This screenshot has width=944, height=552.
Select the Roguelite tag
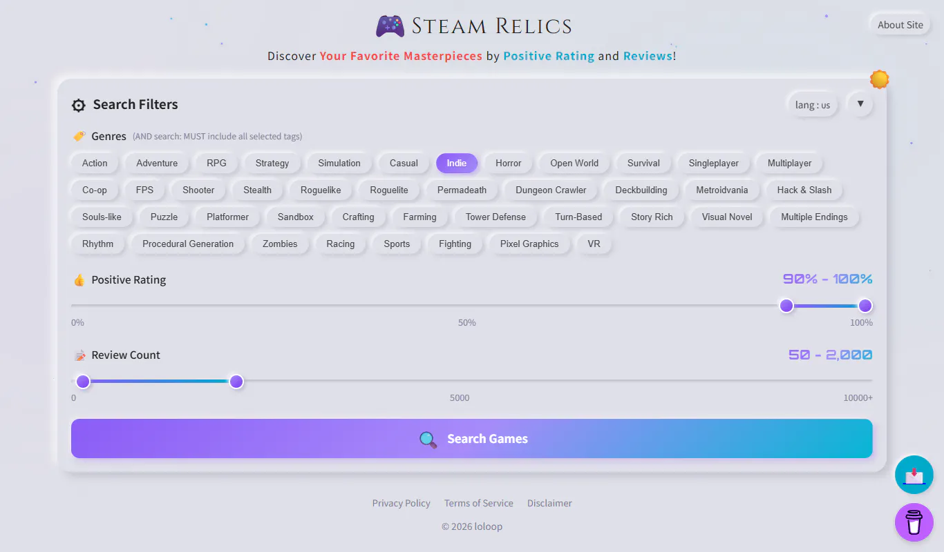click(389, 190)
